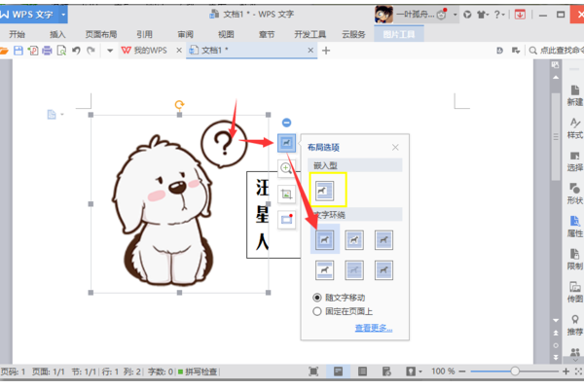Open Print Preview from the toolbar

click(61, 51)
